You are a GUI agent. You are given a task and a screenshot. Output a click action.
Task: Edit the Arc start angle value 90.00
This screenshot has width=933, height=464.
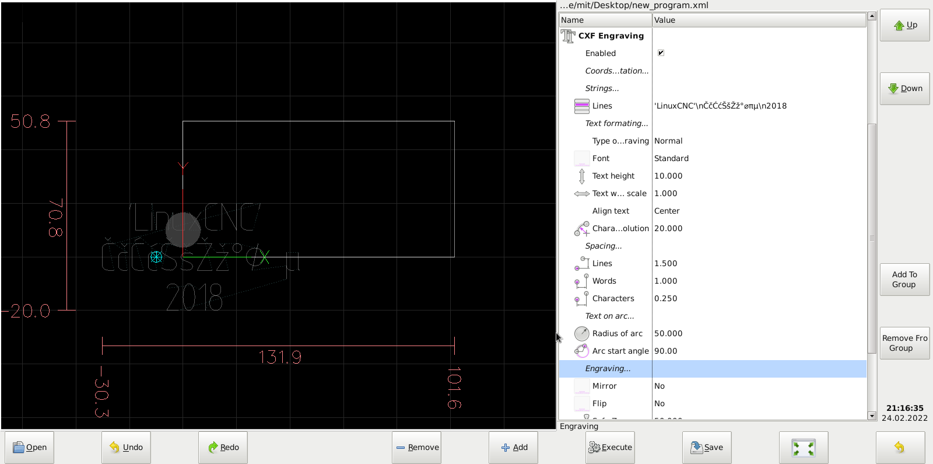[x=665, y=351]
